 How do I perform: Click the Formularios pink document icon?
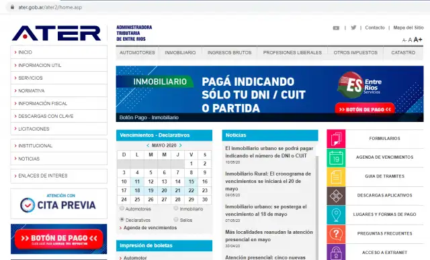pos(336,139)
